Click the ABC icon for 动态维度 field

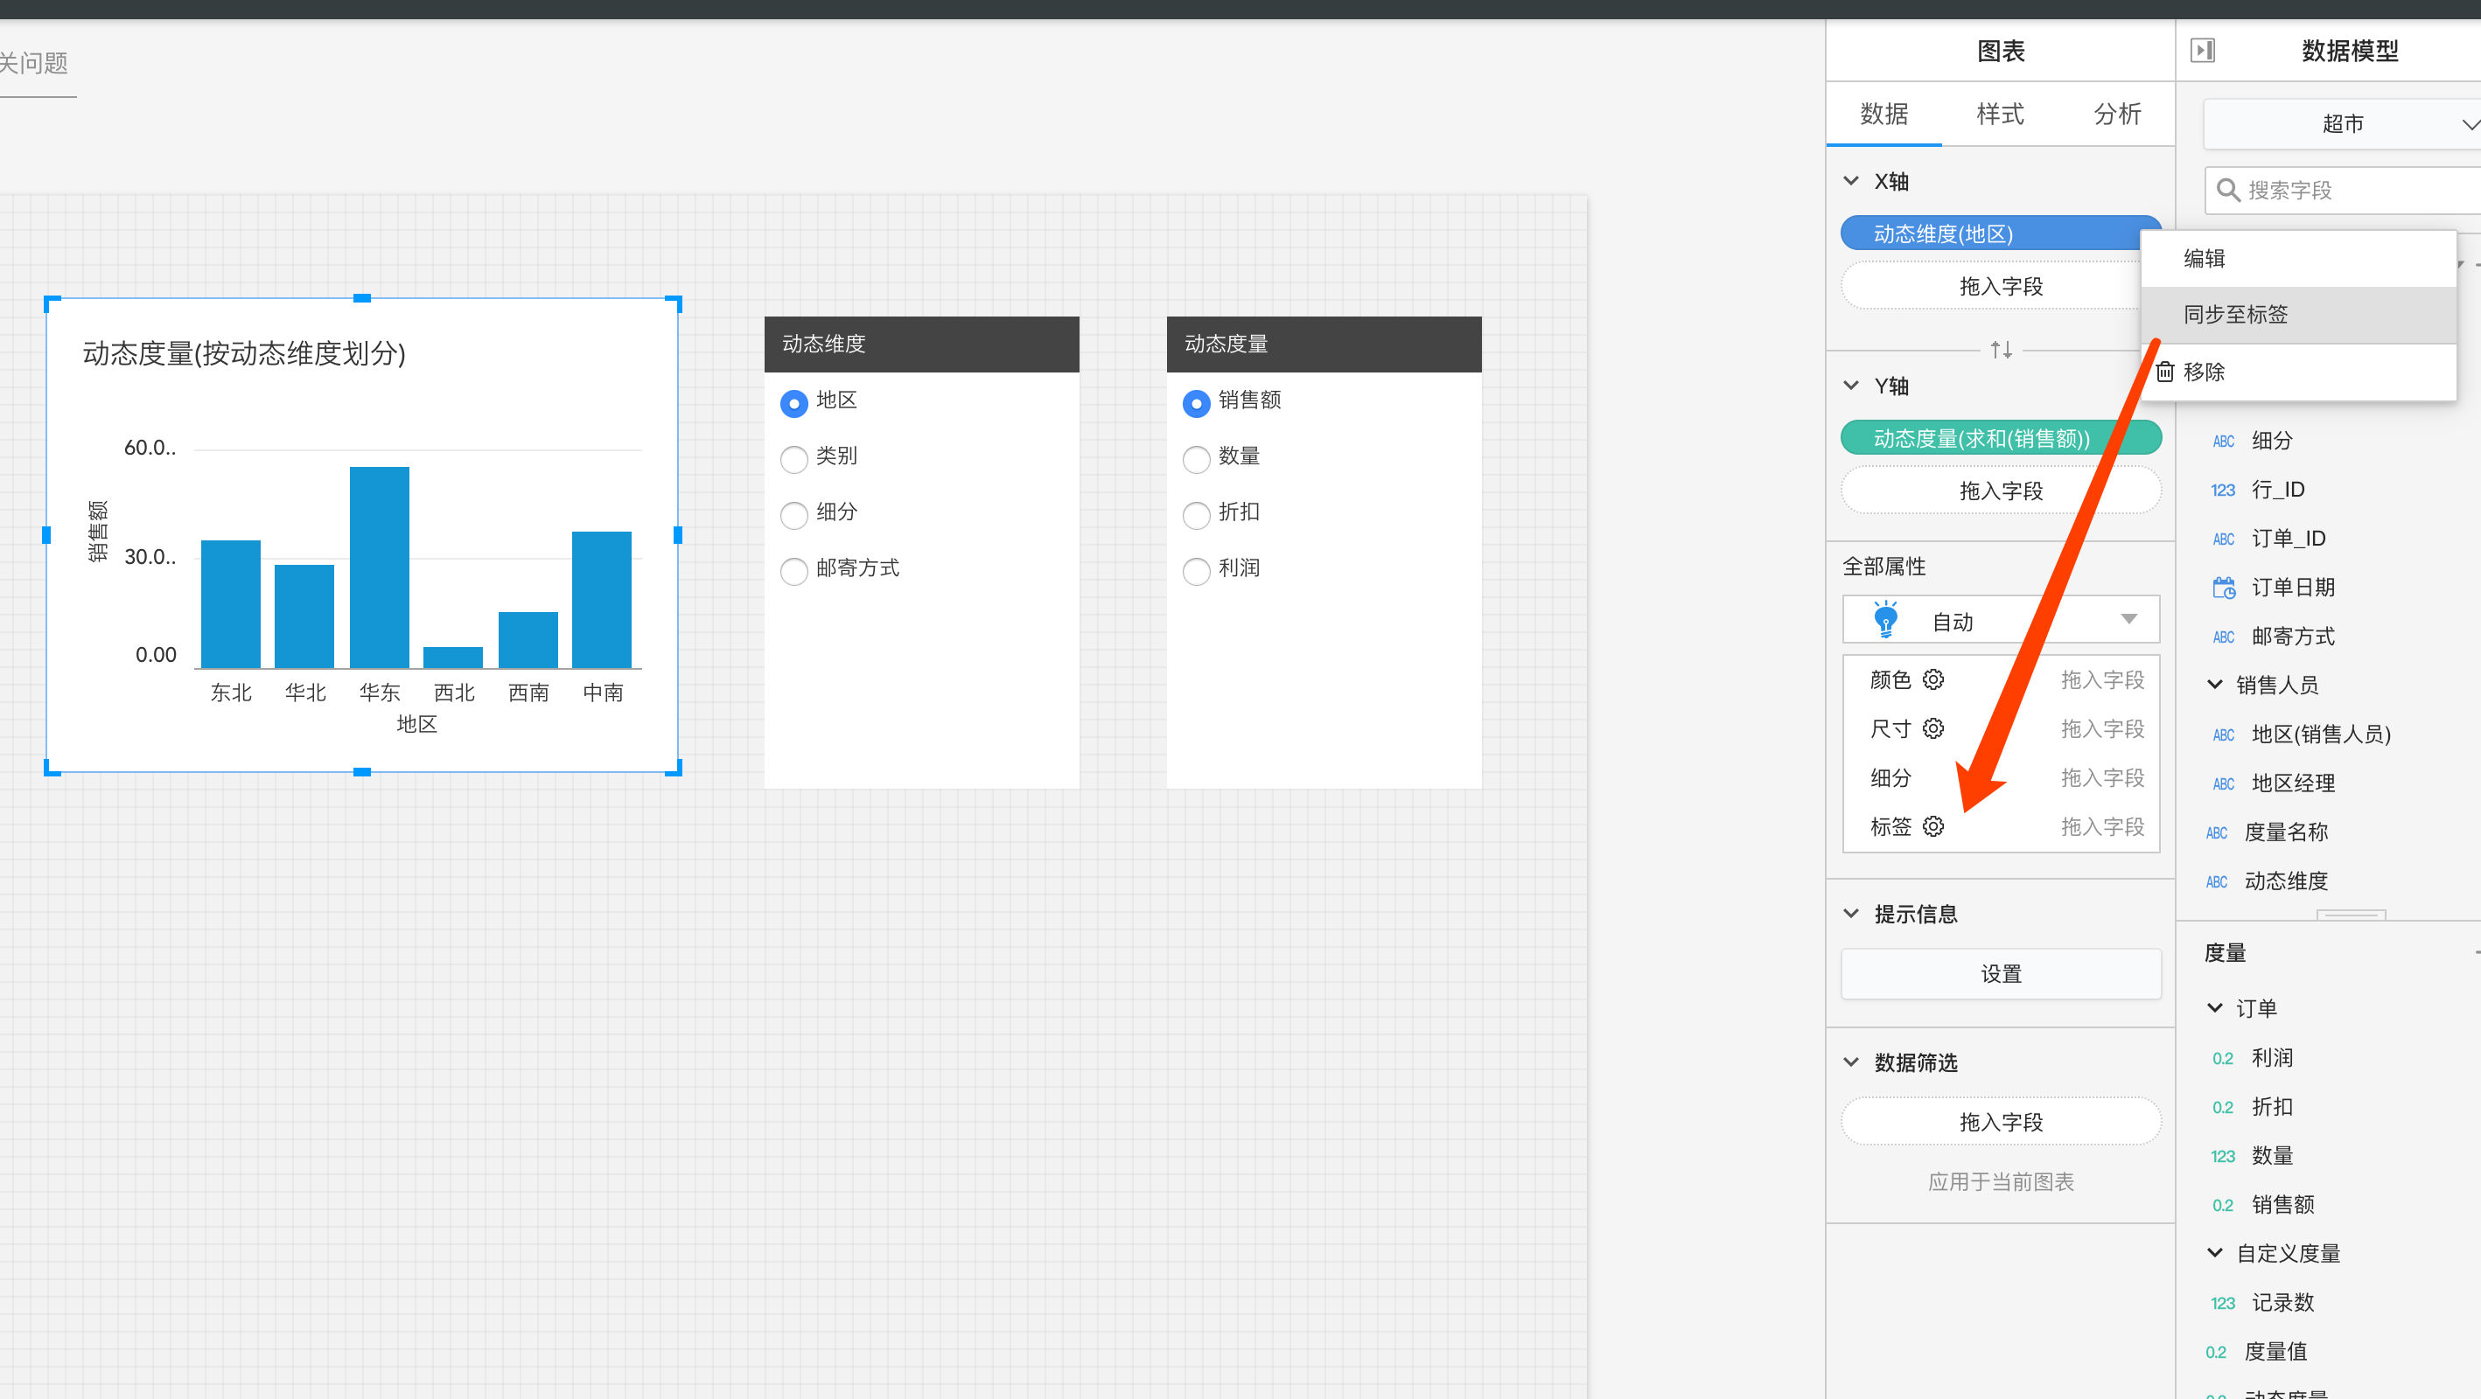pyautogui.click(x=2216, y=881)
